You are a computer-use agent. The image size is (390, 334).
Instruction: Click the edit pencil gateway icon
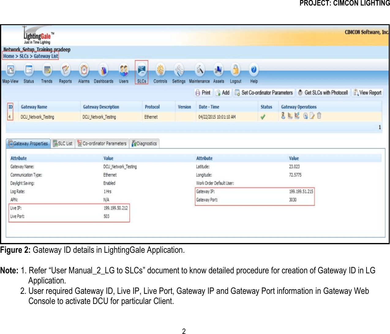312,116
